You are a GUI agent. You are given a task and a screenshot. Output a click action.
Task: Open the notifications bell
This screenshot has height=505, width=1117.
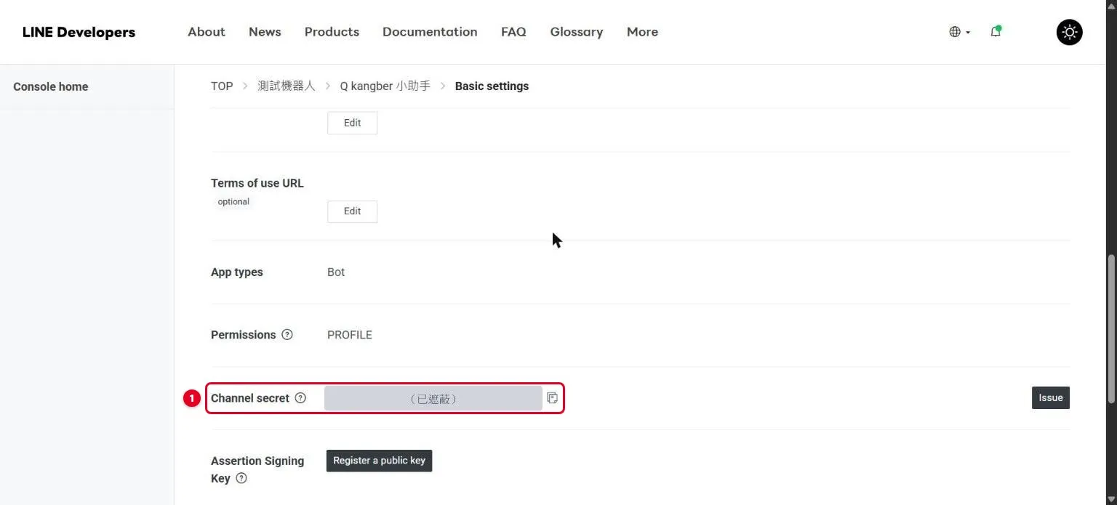[x=996, y=31]
